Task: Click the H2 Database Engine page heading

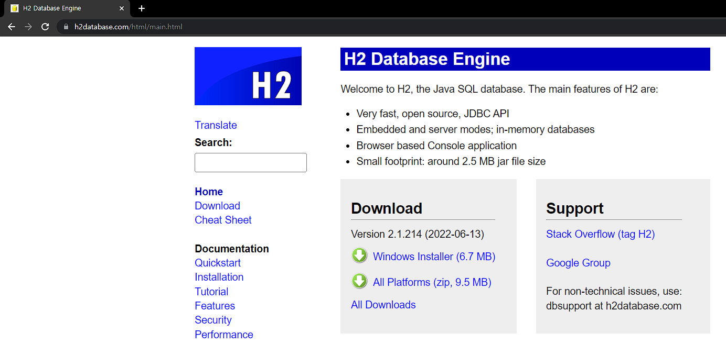Action: [427, 59]
